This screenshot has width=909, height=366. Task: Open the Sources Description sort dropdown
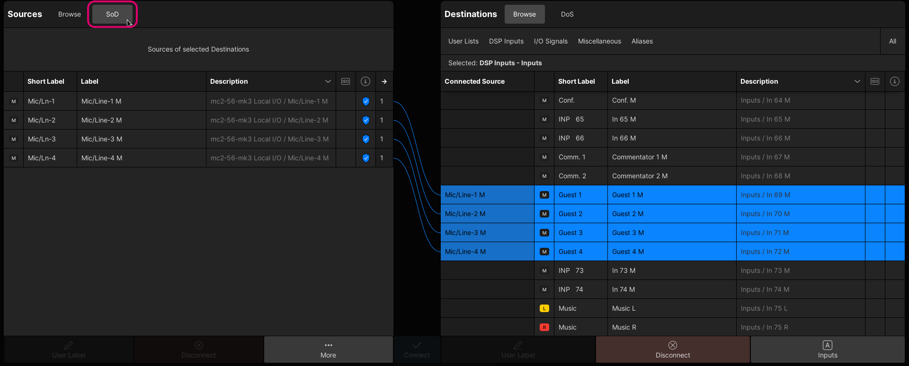click(328, 81)
